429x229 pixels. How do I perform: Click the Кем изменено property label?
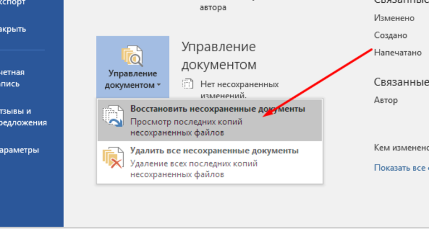click(x=401, y=148)
